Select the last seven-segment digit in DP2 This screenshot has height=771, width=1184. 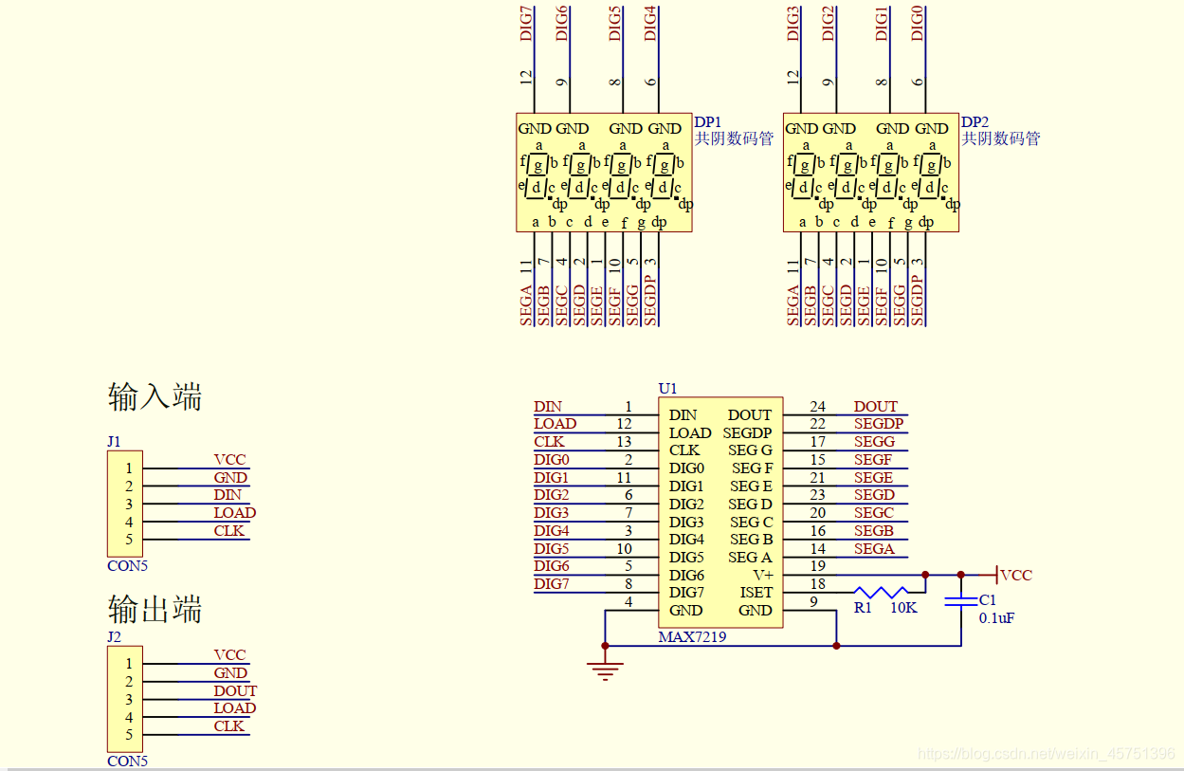click(x=931, y=174)
